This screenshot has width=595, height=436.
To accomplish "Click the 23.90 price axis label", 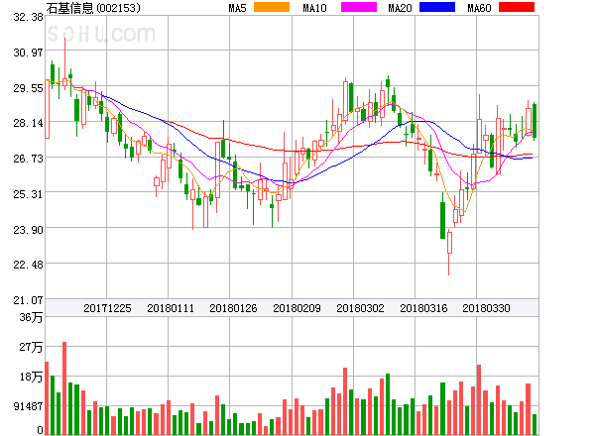I will 28,230.
